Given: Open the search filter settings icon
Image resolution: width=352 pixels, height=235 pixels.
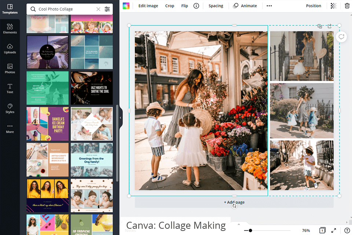Looking at the screenshot, I should pyautogui.click(x=107, y=9).
